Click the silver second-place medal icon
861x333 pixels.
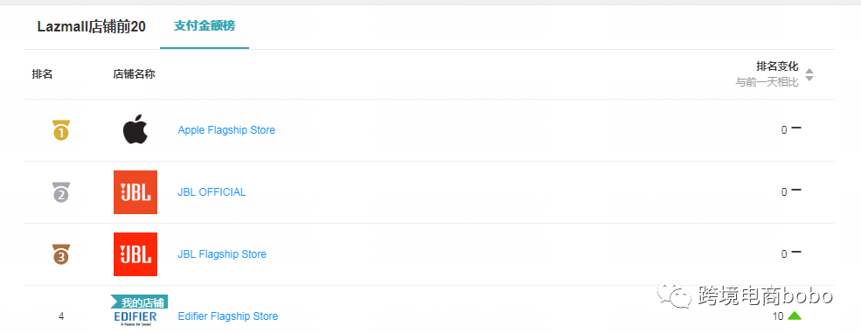[61, 192]
